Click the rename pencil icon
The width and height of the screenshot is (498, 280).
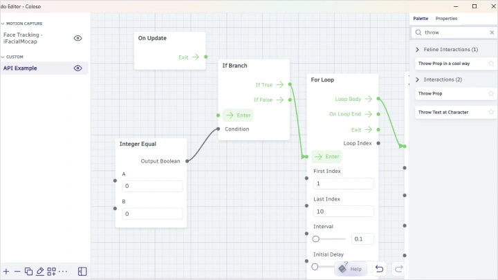(40, 272)
